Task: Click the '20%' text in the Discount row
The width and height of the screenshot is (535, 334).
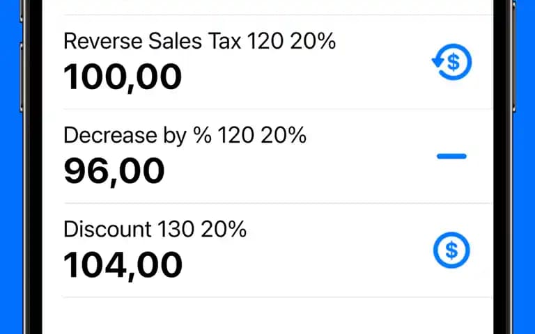Action: click(x=224, y=229)
